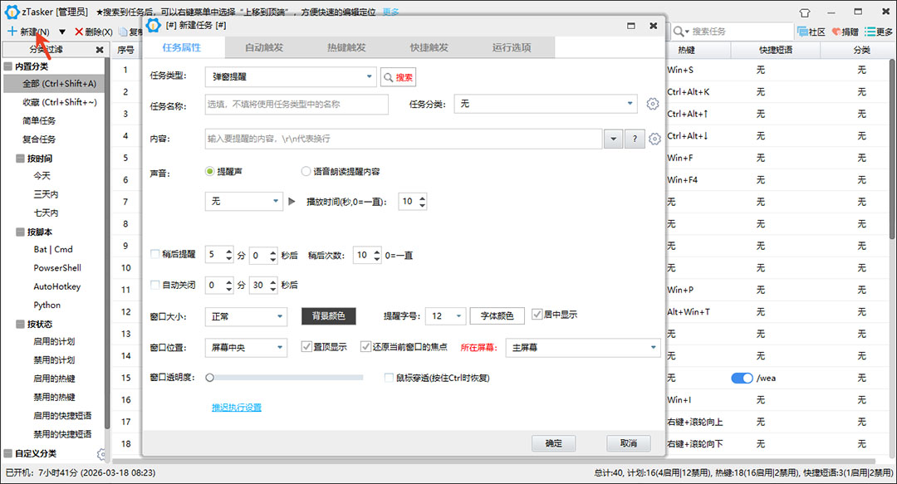Screen dimensions: 897x484
Task: Select the 提醒声 radio button
Action: coord(210,172)
